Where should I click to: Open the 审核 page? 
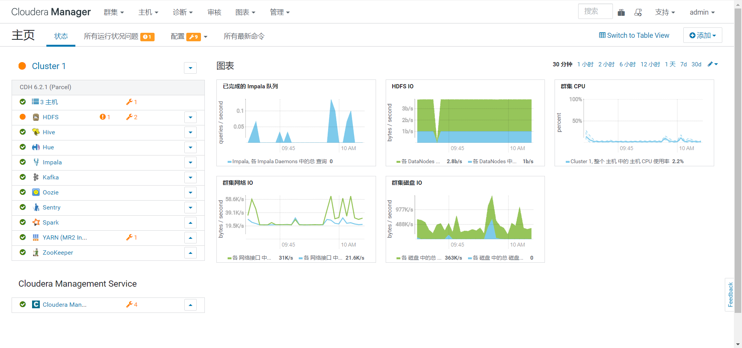tap(214, 12)
